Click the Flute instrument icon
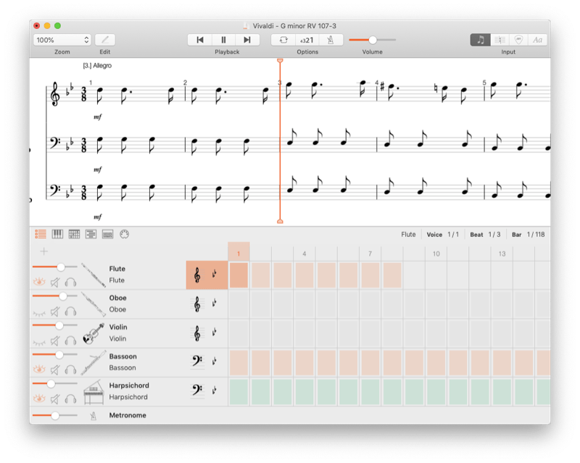Screen dimensions: 580x463 click(x=94, y=275)
